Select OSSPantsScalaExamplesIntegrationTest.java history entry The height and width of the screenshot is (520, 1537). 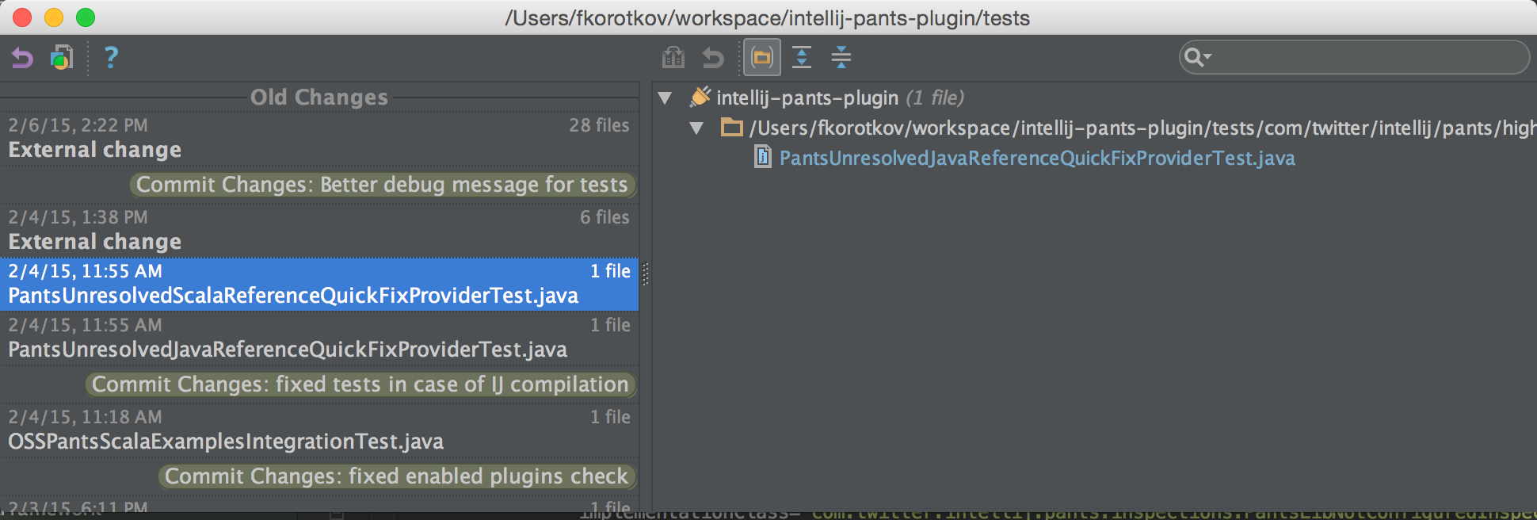pyautogui.click(x=319, y=430)
